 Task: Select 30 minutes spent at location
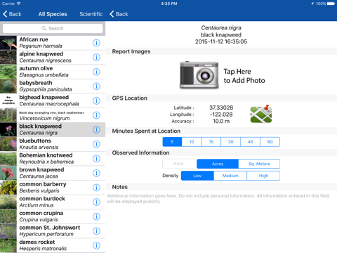[x=231, y=142]
